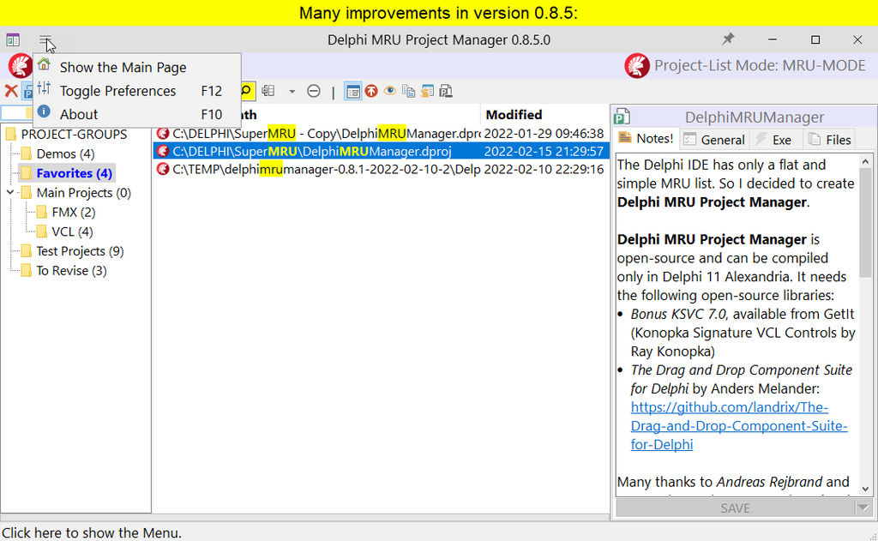Open the Drag-and-Drop Component Suite GitHub link
This screenshot has width=878, height=541.
click(729, 426)
